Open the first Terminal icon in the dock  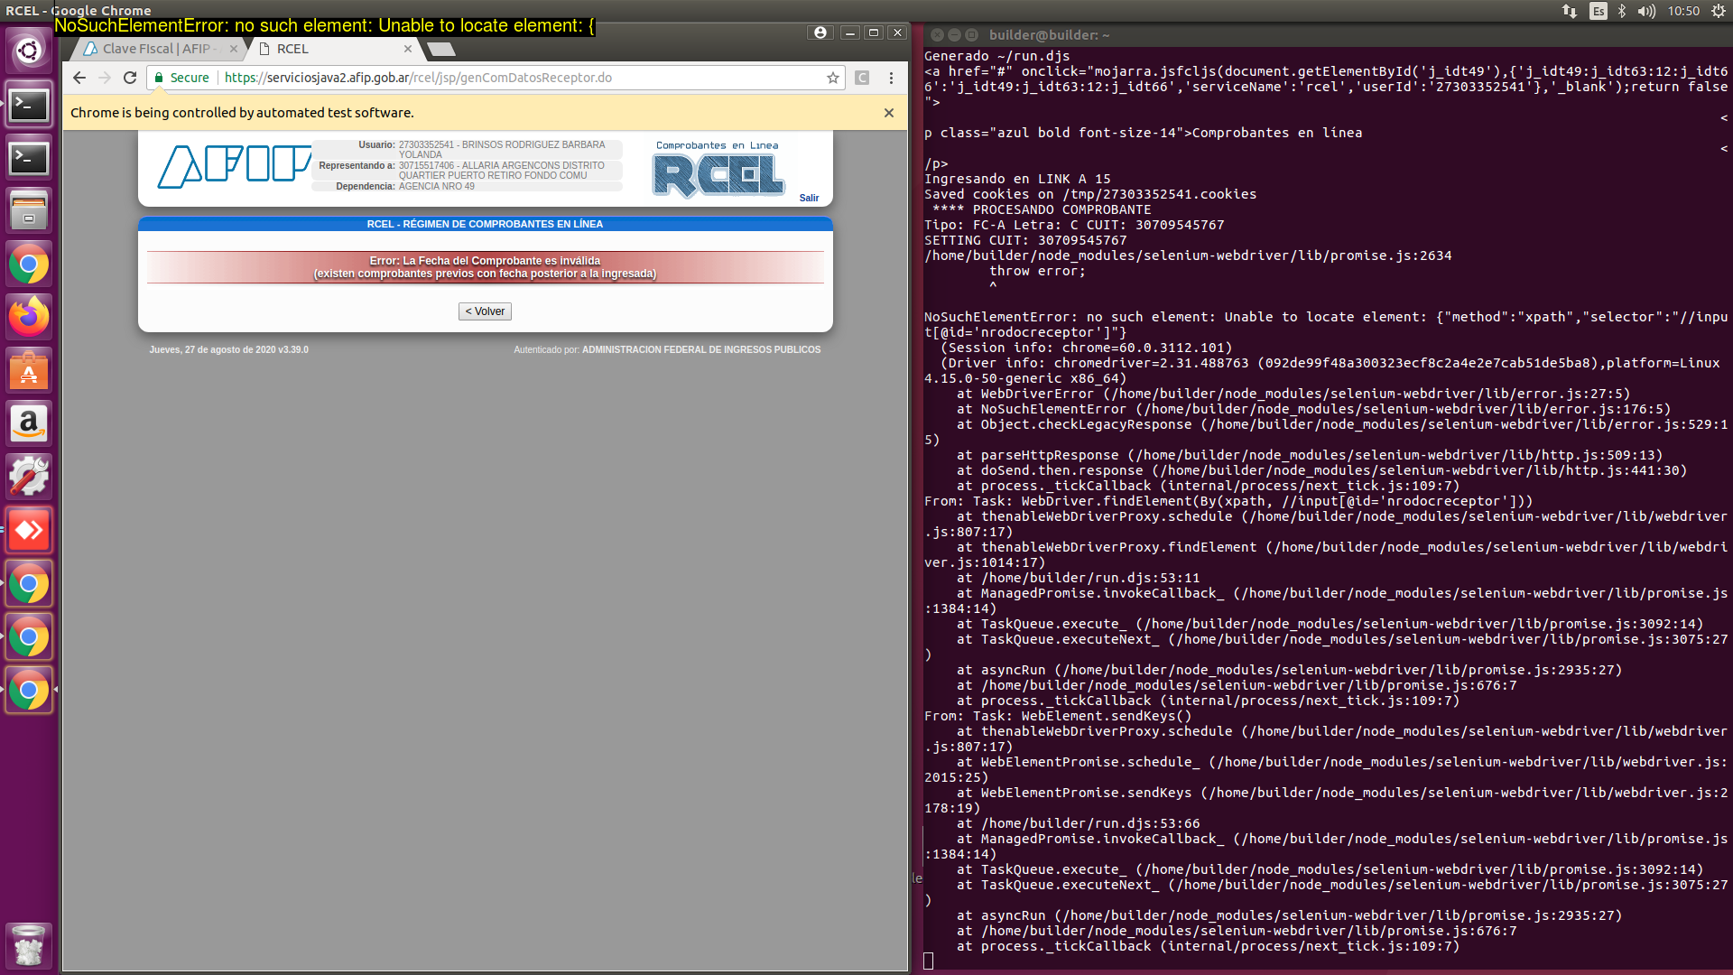[29, 105]
